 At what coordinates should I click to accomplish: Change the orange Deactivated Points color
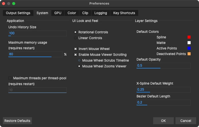click(189, 54)
